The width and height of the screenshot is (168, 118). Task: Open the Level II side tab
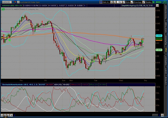[x=166, y=71]
